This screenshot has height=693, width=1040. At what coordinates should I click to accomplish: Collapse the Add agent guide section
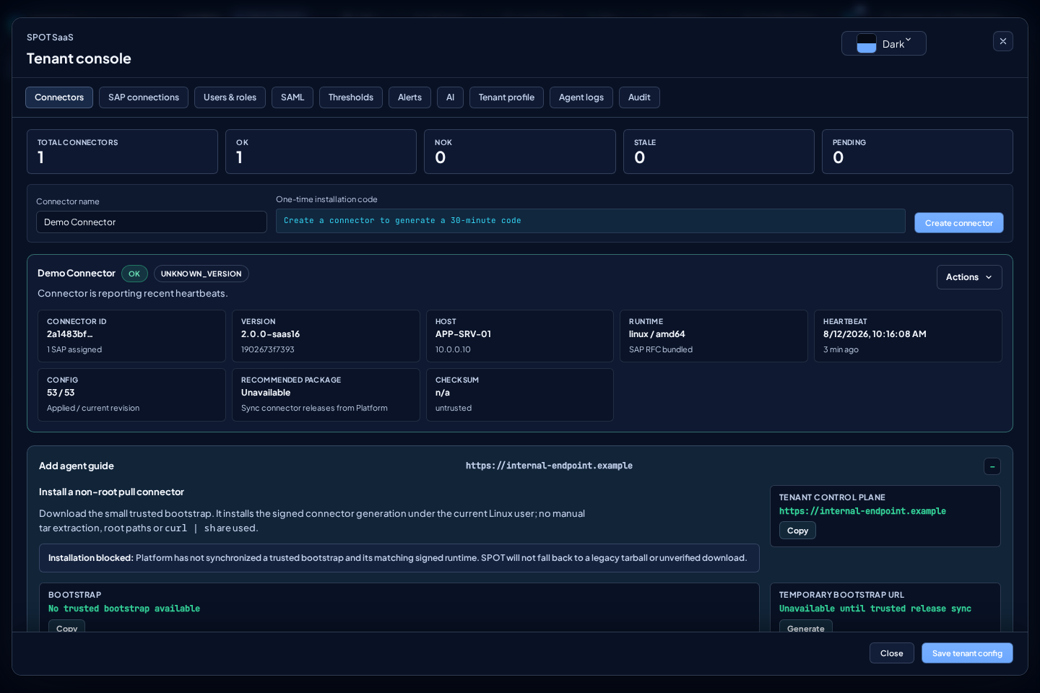(x=992, y=466)
